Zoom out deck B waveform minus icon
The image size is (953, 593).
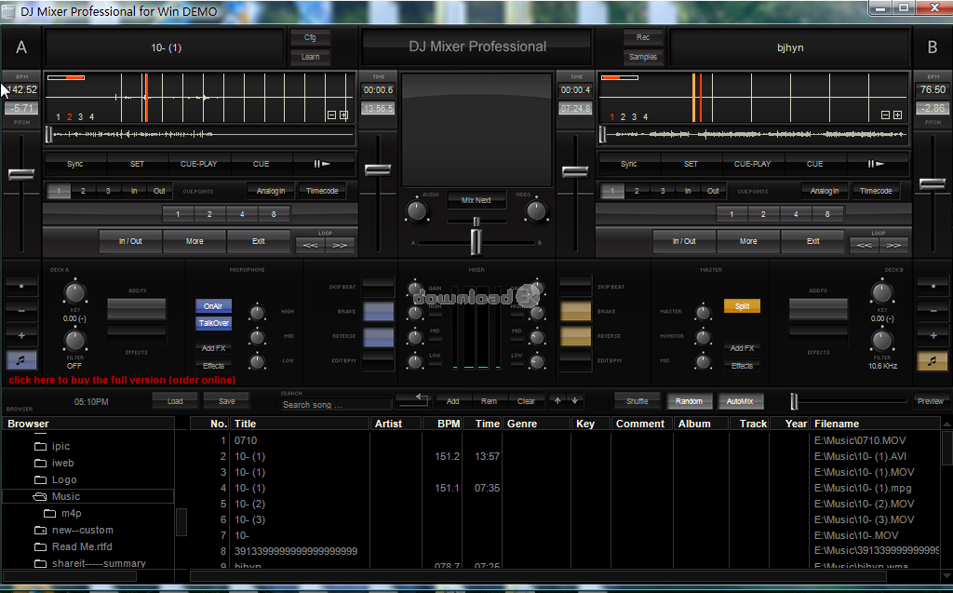(886, 115)
